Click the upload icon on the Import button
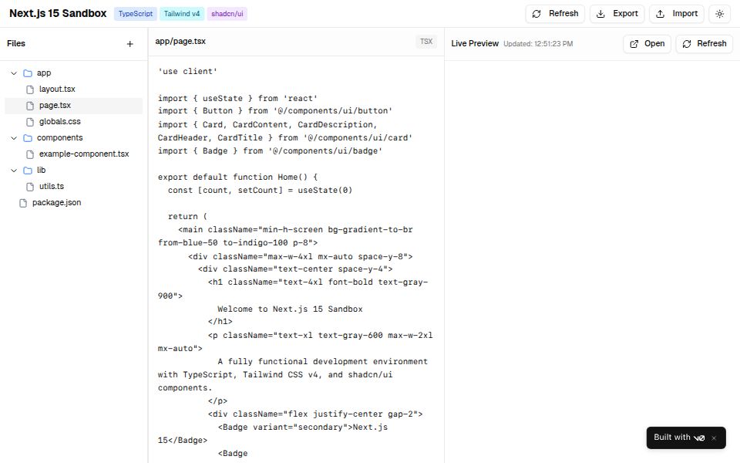740x463 pixels. tap(661, 13)
